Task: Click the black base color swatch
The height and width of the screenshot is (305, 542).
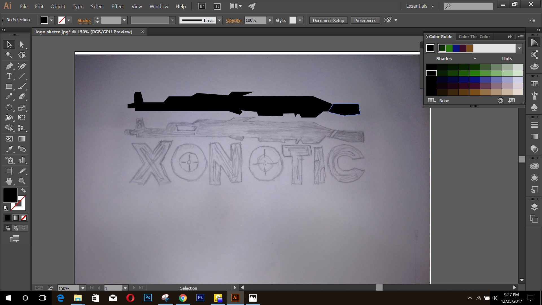Action: point(430,48)
